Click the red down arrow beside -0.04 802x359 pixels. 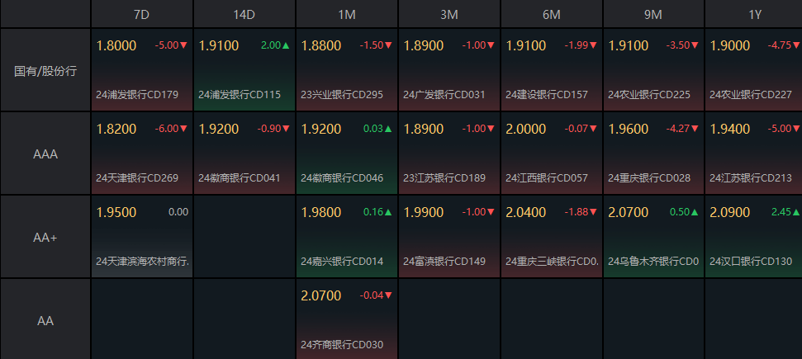pos(388,295)
